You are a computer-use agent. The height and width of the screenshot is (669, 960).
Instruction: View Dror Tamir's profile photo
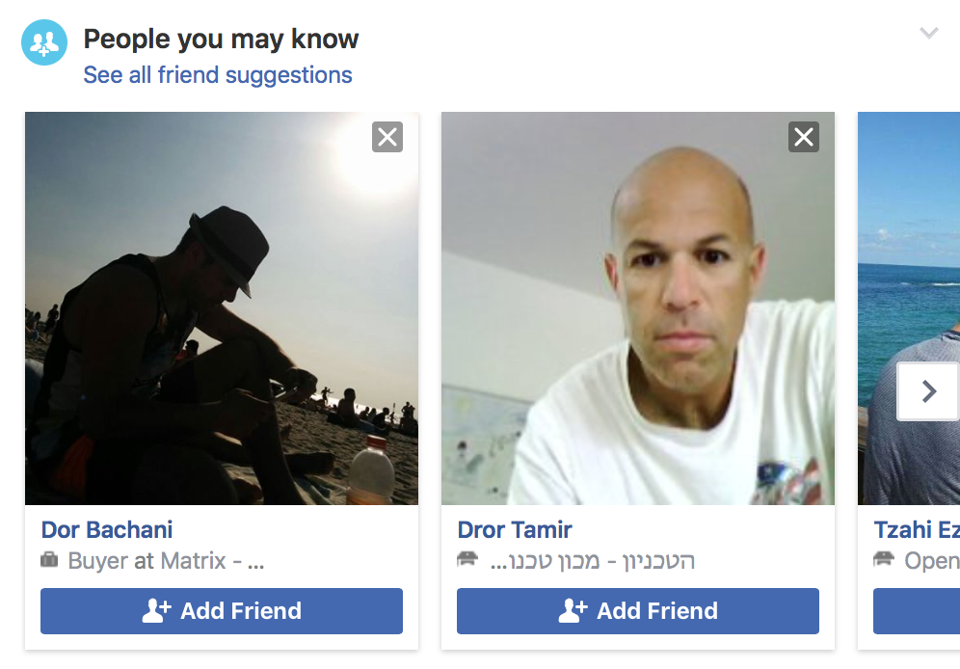(638, 308)
